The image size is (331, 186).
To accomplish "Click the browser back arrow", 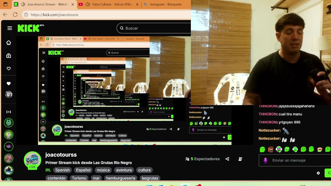I will point(5,15).
